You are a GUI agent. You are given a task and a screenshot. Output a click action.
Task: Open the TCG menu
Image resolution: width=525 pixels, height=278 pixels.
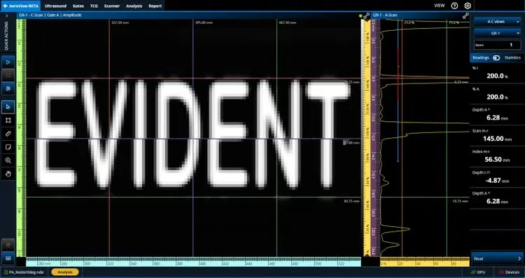94,6
